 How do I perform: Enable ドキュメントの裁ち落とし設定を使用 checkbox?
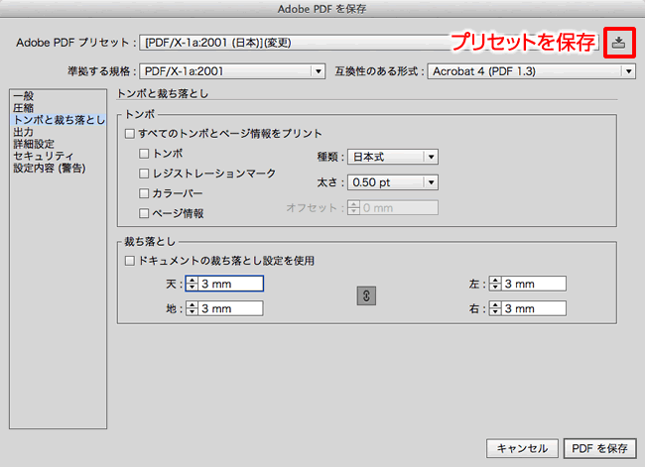pyautogui.click(x=130, y=261)
